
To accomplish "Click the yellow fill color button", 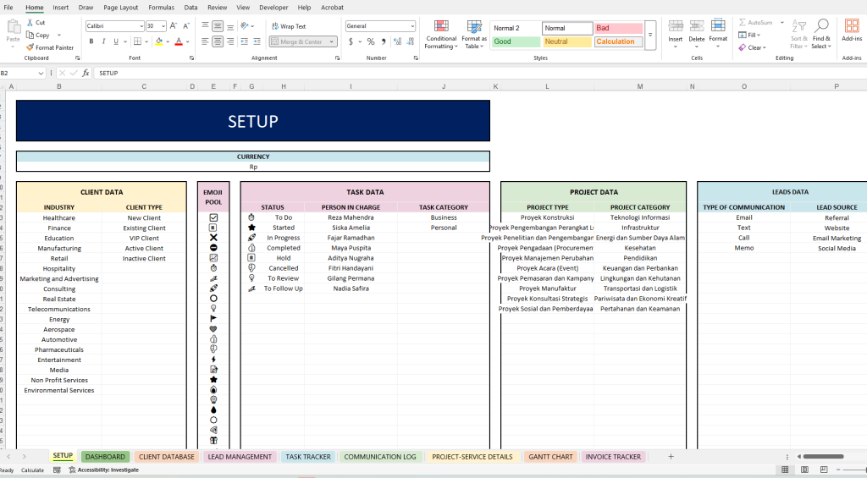I will (x=158, y=41).
